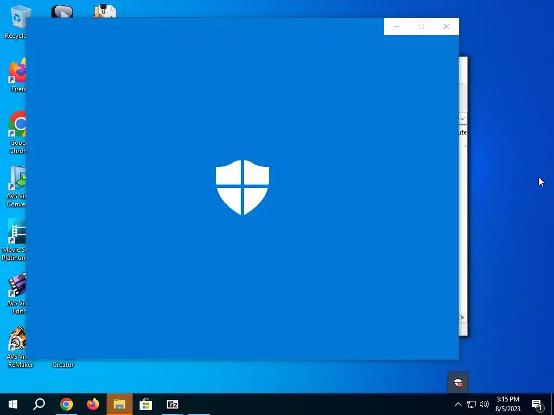
Task: Click the Windows Security shield tray icon
Action: pyautogui.click(x=458, y=382)
